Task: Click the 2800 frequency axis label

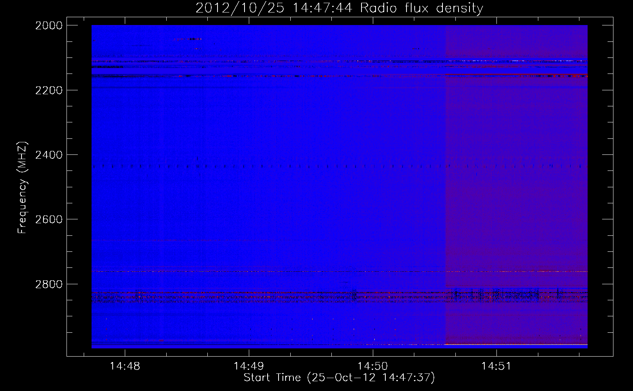Action: pyautogui.click(x=49, y=284)
